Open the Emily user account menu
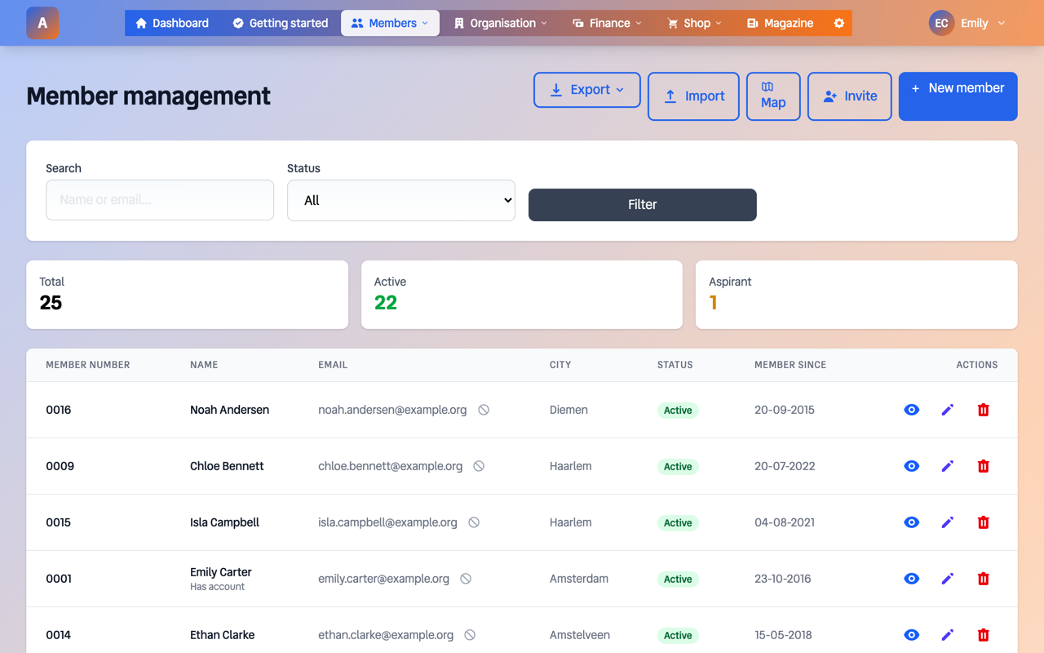Image resolution: width=1044 pixels, height=653 pixels. [968, 23]
